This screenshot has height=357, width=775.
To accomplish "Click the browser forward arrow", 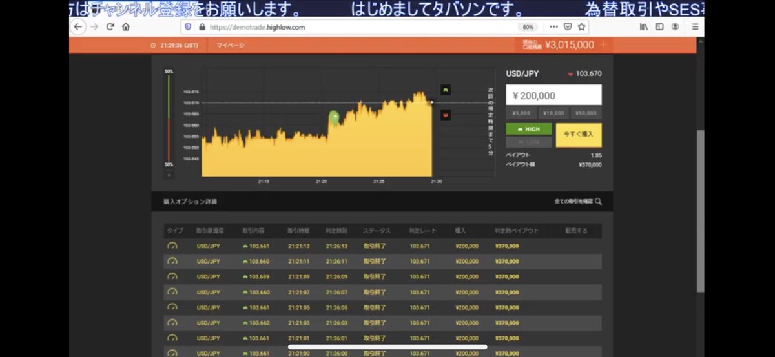I will pos(94,27).
